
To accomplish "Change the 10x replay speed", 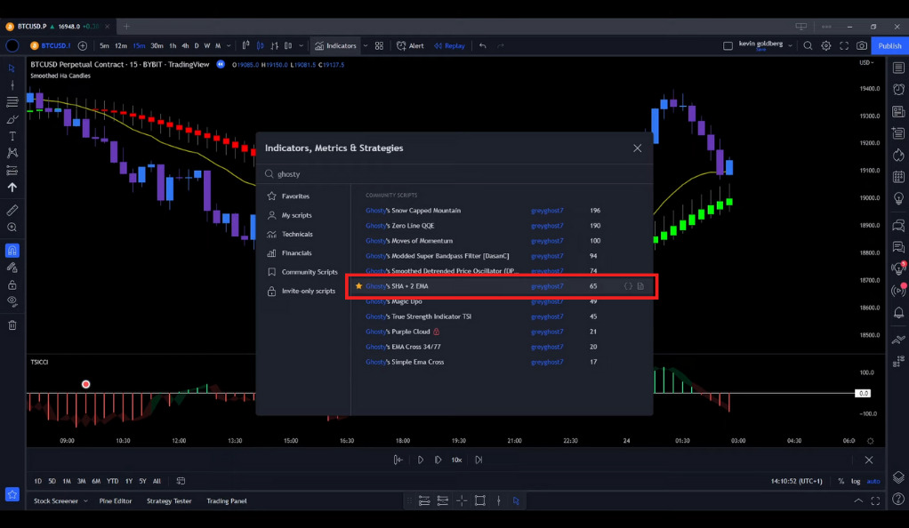I will [457, 460].
